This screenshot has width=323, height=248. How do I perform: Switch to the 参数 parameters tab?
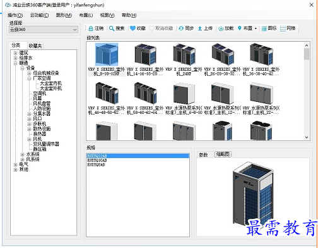203,155
